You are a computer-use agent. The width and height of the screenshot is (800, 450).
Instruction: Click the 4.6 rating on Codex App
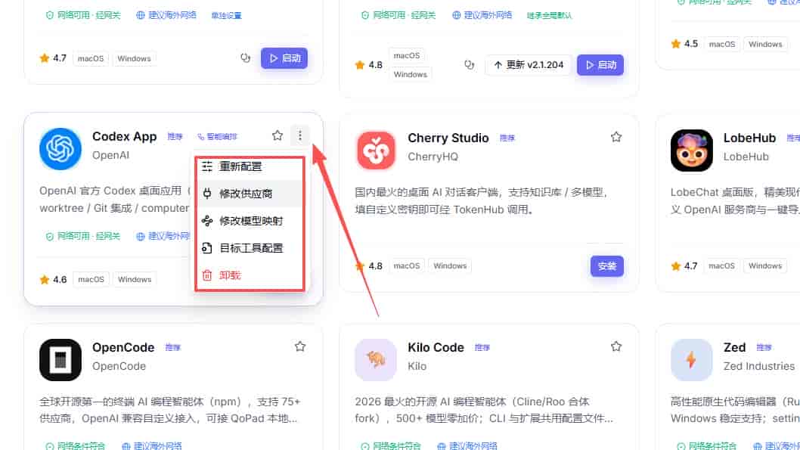54,280
